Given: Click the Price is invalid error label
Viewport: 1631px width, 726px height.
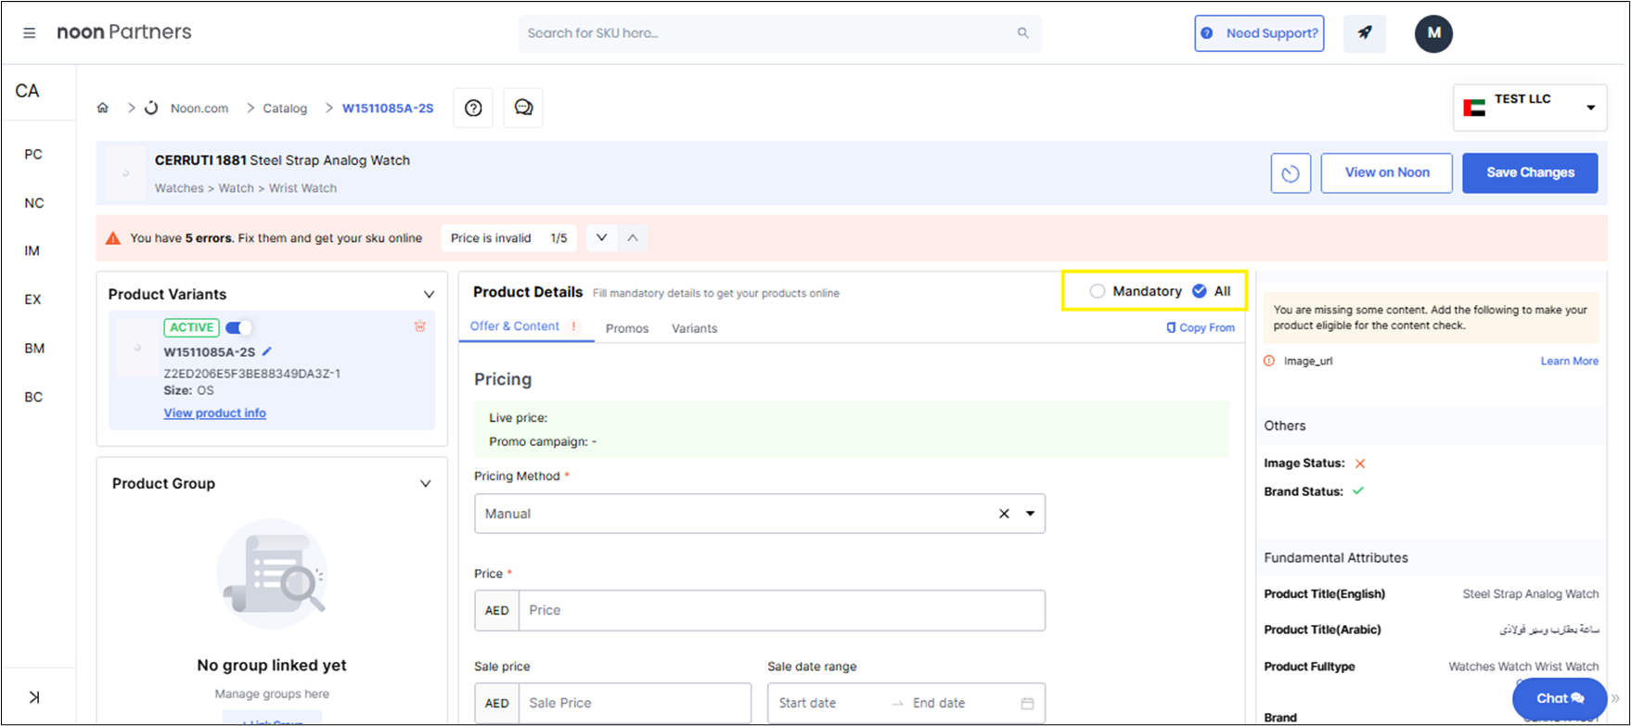Looking at the screenshot, I should [x=491, y=238].
